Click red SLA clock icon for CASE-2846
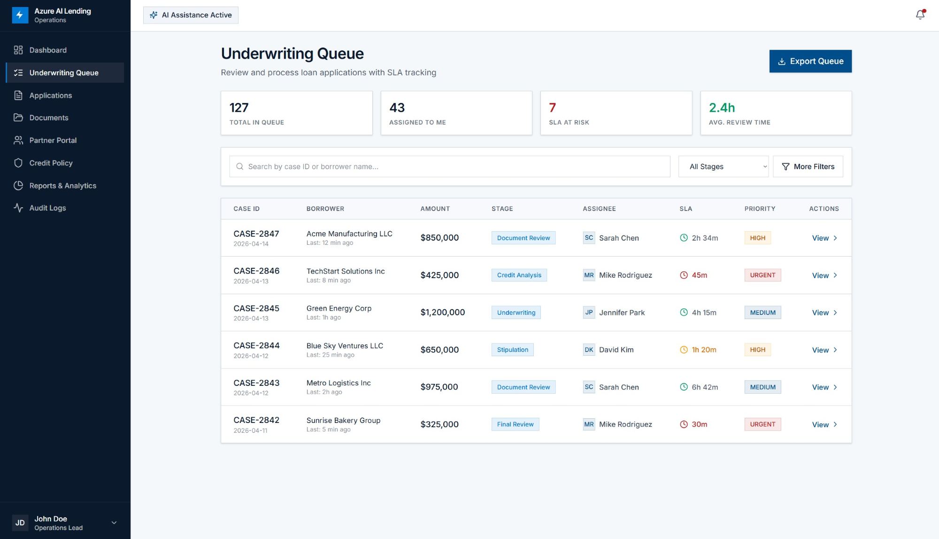Screen dimensions: 939x539 click(x=684, y=275)
